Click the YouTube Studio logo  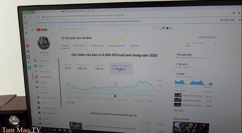coord(42,30)
